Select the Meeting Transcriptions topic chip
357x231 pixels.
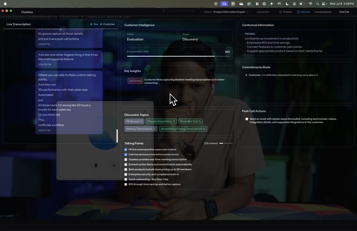[141, 129]
